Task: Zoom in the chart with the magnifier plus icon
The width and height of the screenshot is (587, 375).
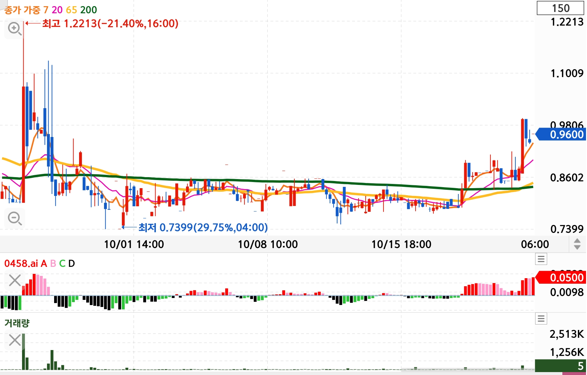Action: pos(15,29)
